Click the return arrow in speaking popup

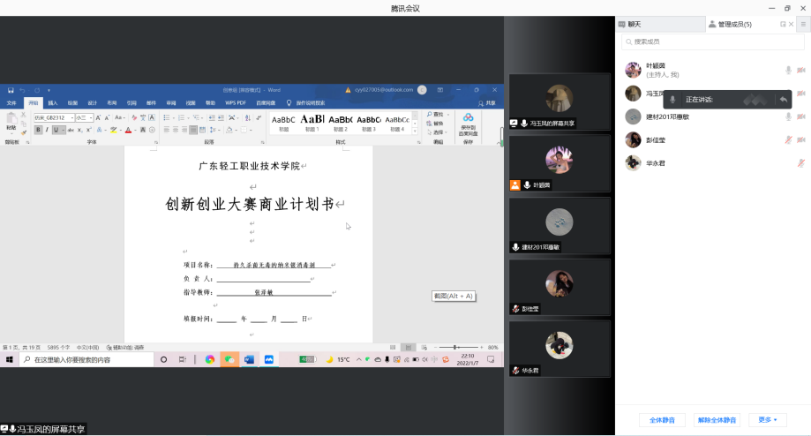point(782,100)
